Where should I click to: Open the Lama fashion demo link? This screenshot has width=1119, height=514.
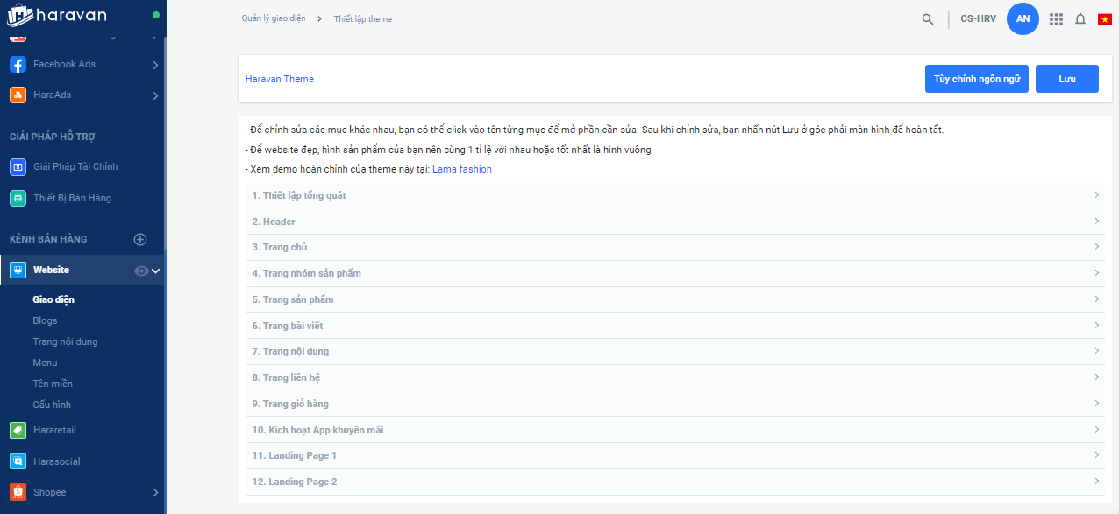pos(462,169)
